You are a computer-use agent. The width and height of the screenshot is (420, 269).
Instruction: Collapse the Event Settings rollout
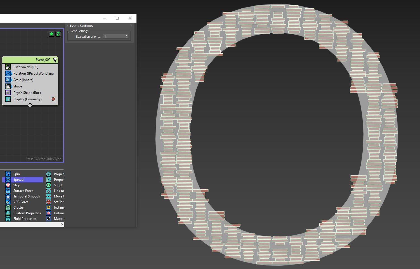67,26
